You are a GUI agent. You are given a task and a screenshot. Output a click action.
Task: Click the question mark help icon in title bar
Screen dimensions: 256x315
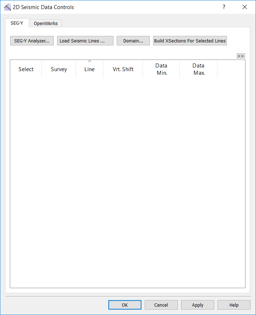coord(224,7)
